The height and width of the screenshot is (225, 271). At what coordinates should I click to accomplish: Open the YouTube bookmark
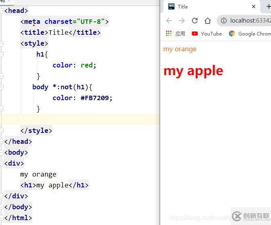pyautogui.click(x=207, y=34)
